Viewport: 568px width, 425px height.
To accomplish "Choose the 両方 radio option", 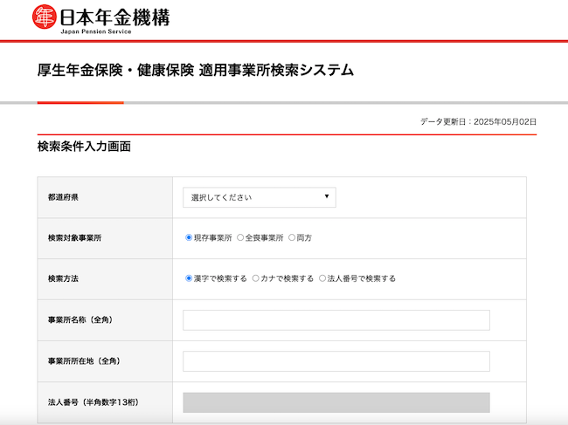I will (292, 237).
